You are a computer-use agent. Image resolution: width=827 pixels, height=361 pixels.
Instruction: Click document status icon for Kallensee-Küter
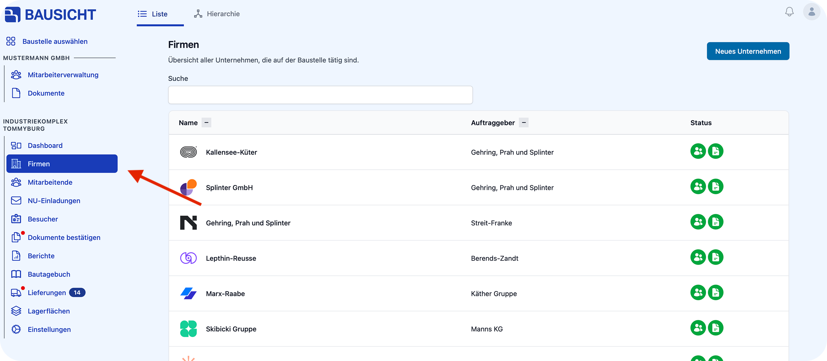716,151
